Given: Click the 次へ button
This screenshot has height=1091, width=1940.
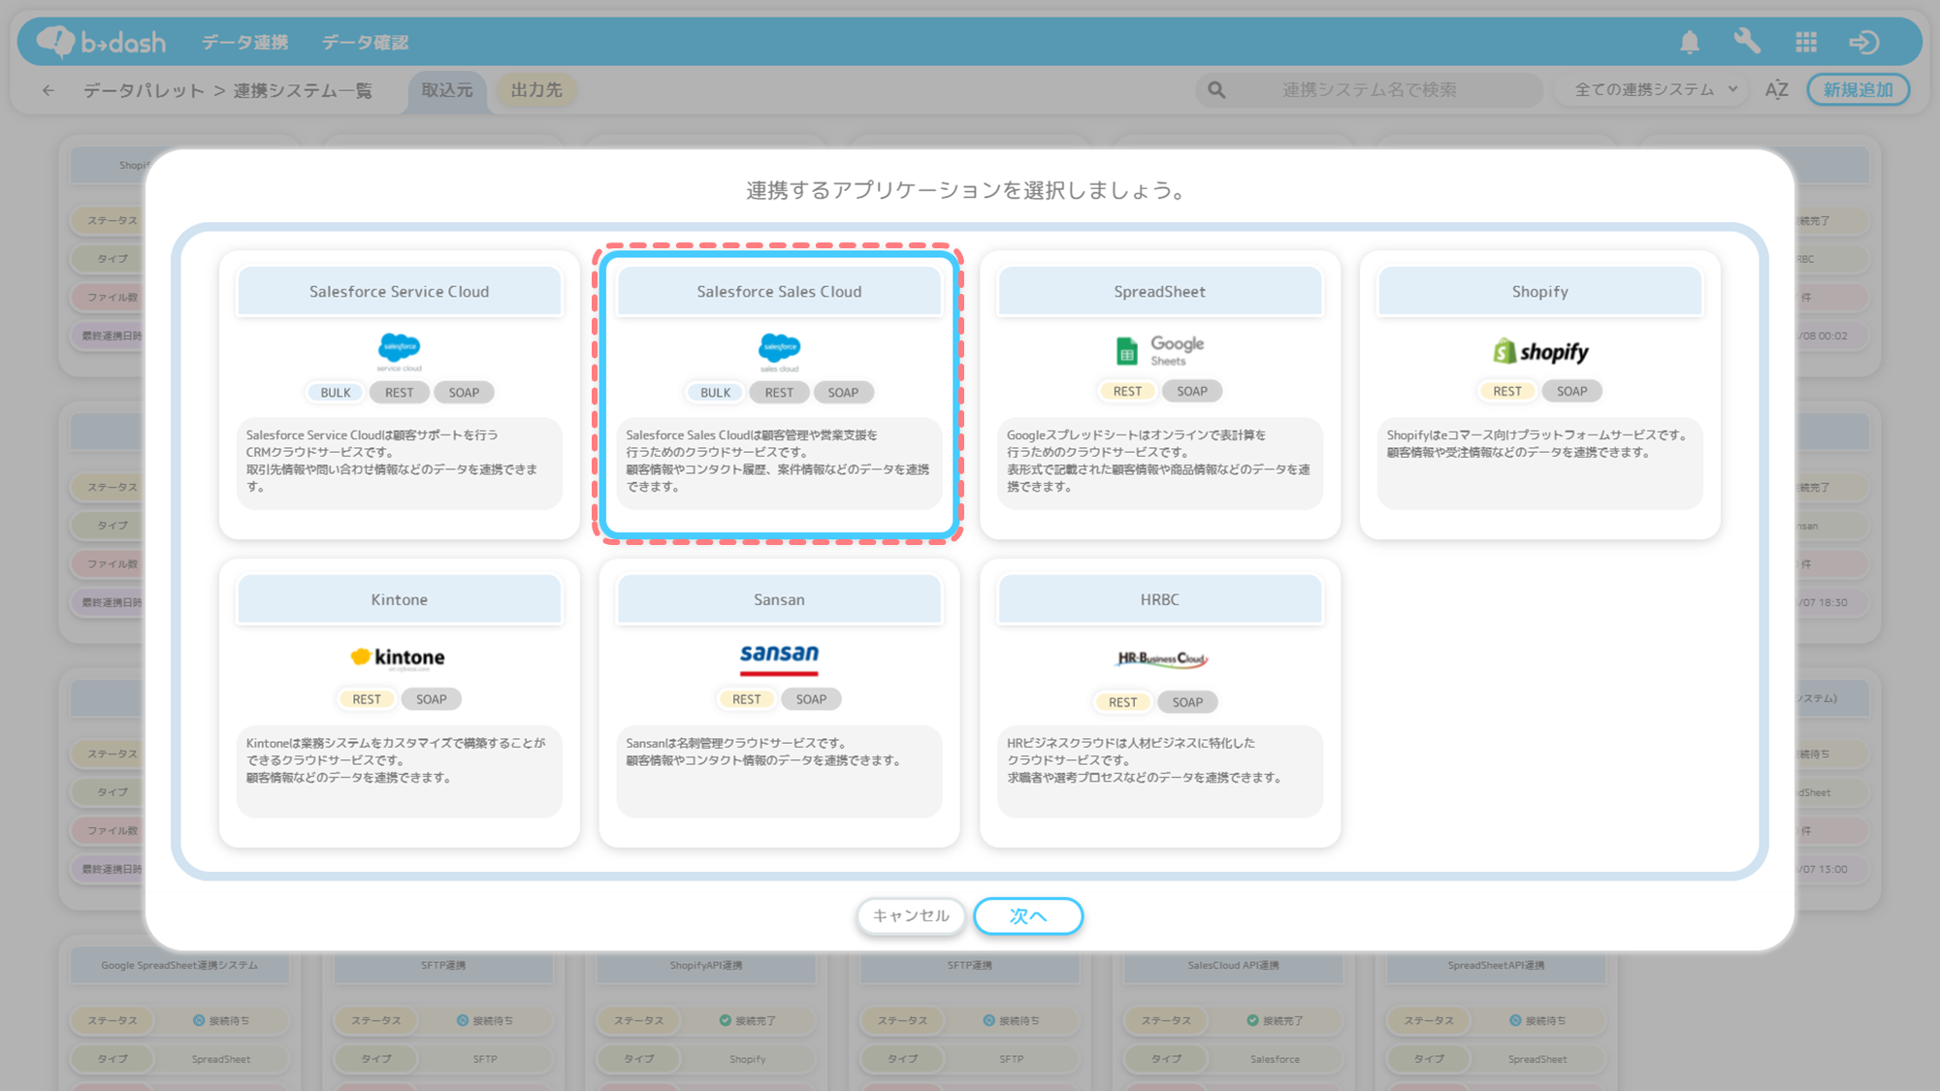Looking at the screenshot, I should 1028,915.
